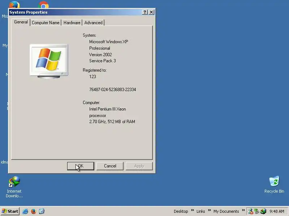Select the General tab

click(x=21, y=22)
